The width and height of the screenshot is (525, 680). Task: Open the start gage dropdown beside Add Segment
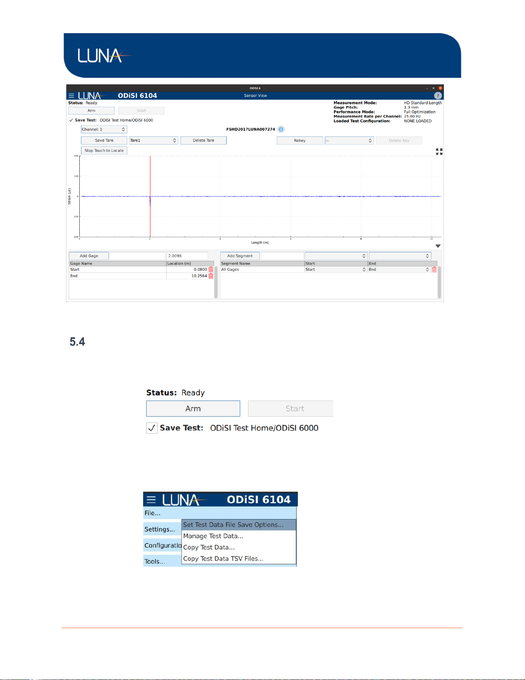tap(336, 256)
